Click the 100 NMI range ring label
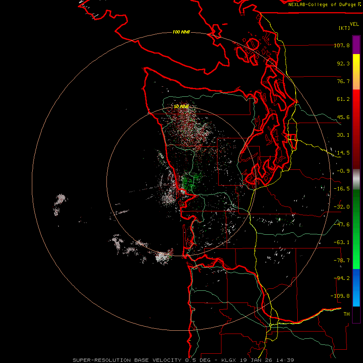The image size is (363, 363). click(x=181, y=32)
